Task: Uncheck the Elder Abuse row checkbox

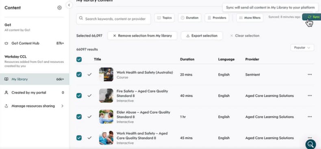Action: click(x=79, y=117)
